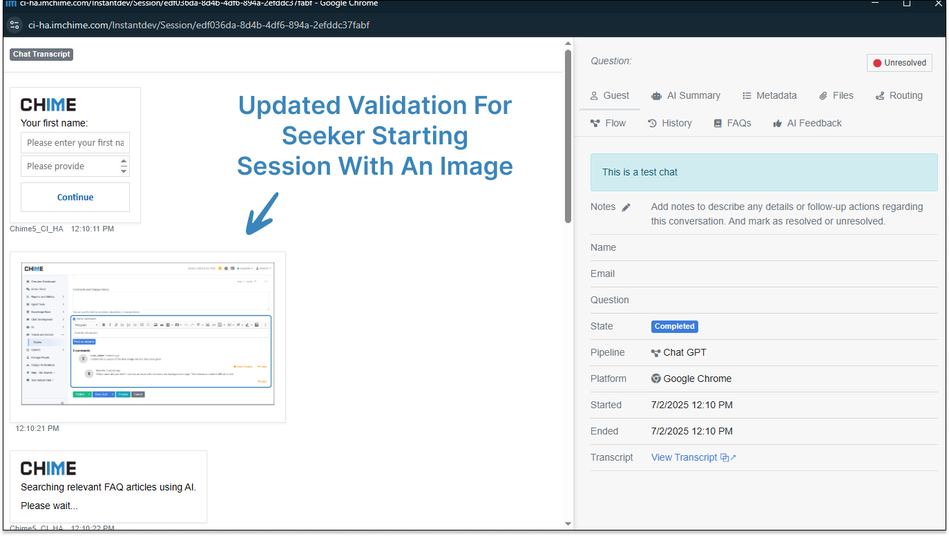Image resolution: width=949 pixels, height=536 pixels.
Task: Click the 'Searching relevant FAQ articles' message
Action: [108, 487]
